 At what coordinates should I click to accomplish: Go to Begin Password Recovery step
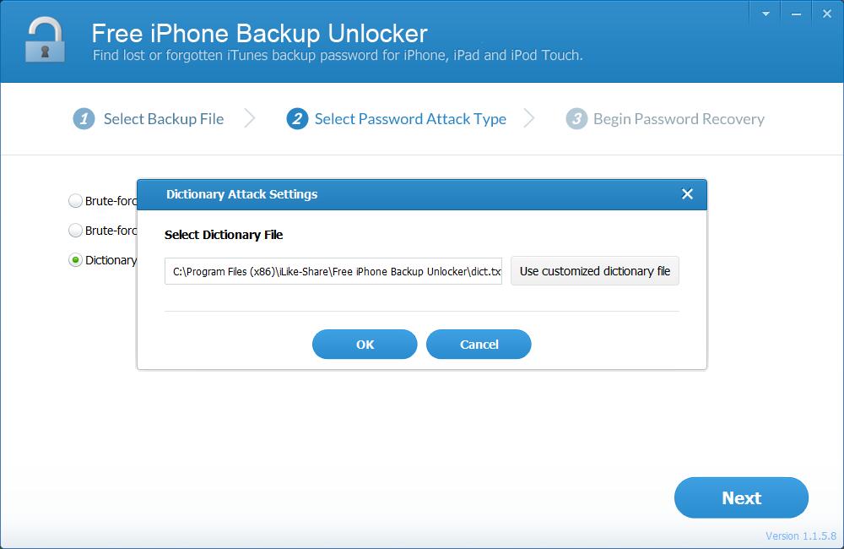(679, 119)
